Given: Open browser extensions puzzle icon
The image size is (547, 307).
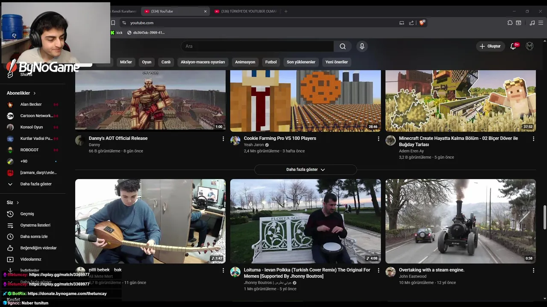Looking at the screenshot, I should tap(510, 23).
